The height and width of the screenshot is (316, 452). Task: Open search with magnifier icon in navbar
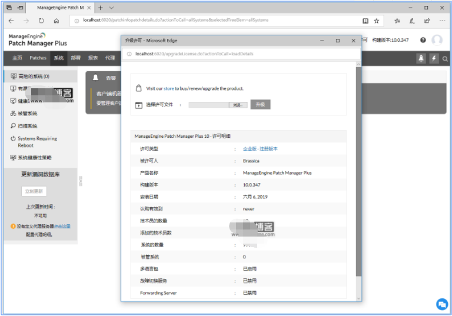(445, 59)
